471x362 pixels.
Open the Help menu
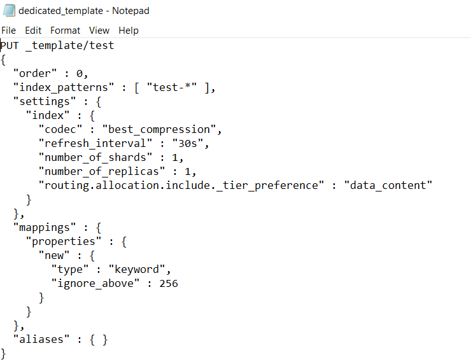point(128,31)
